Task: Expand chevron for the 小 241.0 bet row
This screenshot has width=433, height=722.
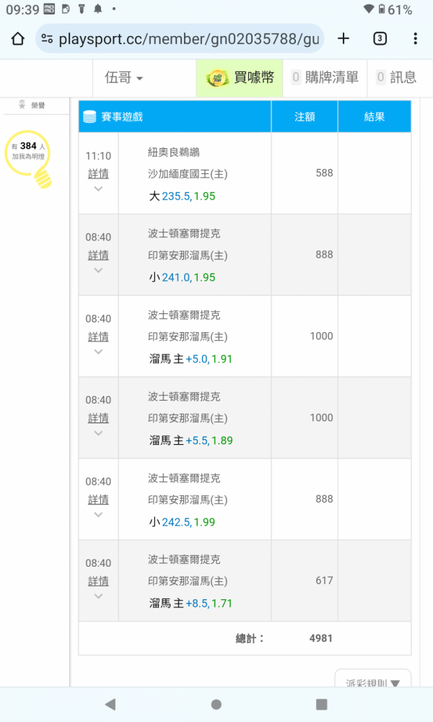Action: (x=98, y=270)
